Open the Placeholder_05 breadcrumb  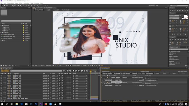(65, 10)
